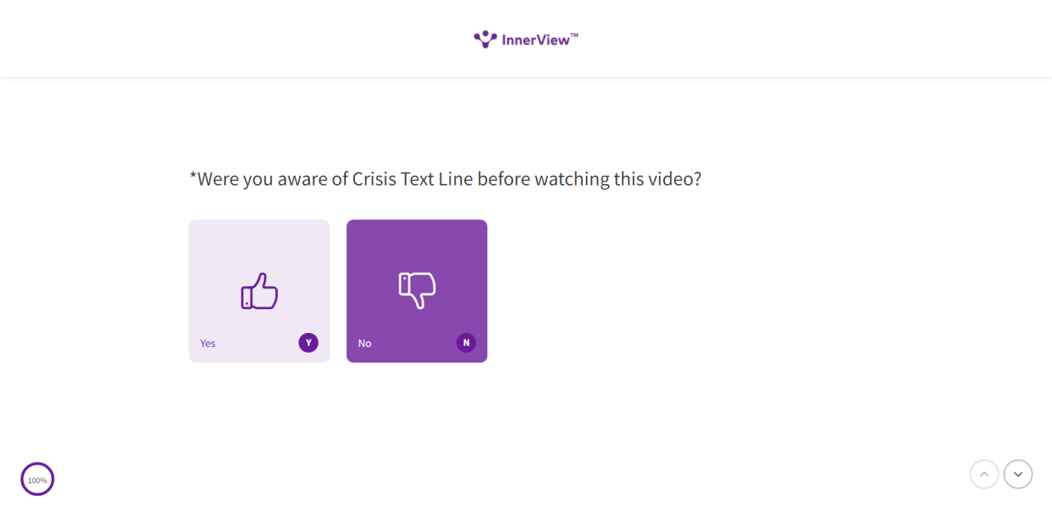Click the thumbs up icon
1052x508 pixels.
click(259, 291)
